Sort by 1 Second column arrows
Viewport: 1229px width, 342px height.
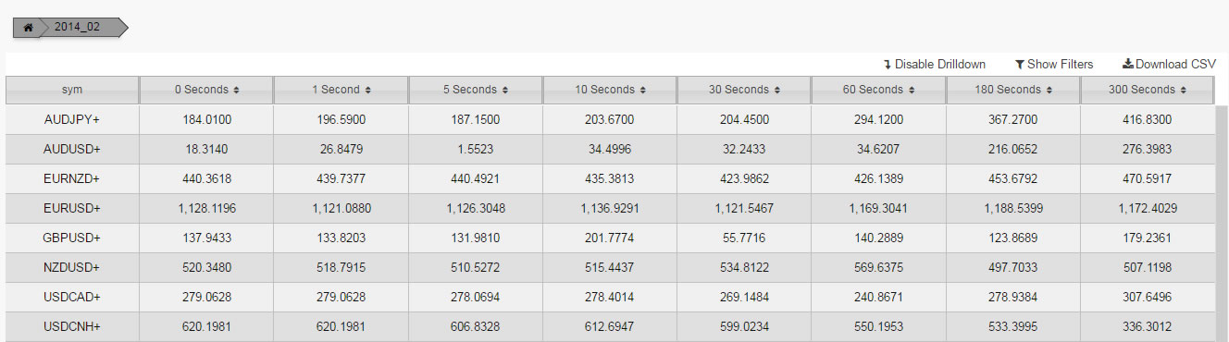(x=367, y=91)
